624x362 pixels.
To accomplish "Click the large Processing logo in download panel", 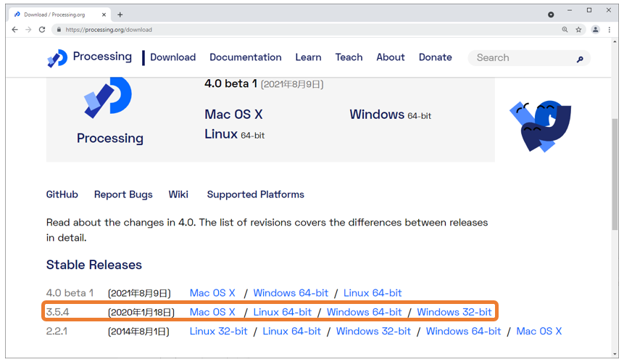I will coord(108,97).
